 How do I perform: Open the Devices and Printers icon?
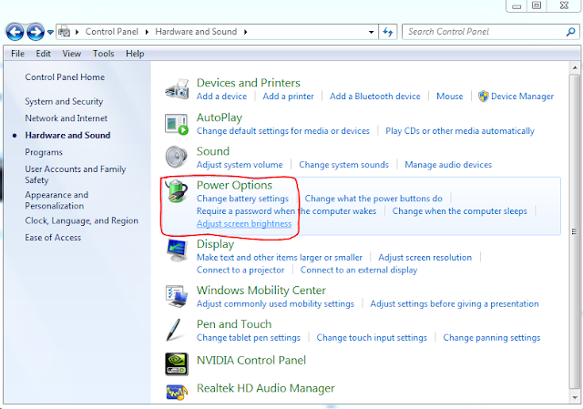pos(177,89)
